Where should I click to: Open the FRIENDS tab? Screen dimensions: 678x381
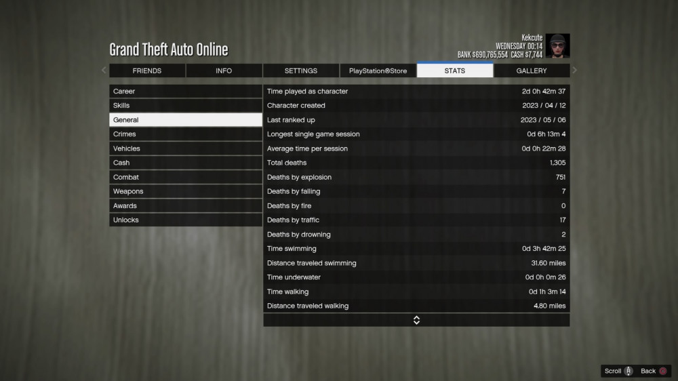(147, 71)
